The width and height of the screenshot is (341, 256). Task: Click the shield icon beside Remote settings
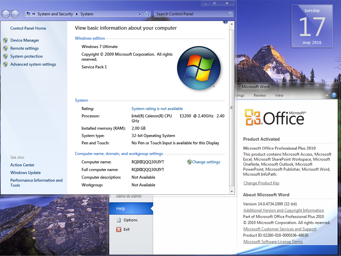point(5,48)
